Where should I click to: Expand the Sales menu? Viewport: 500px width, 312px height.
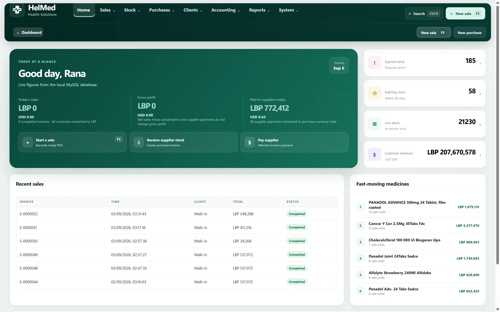(x=107, y=10)
